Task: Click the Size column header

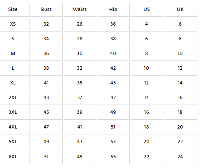Action: (13, 9)
